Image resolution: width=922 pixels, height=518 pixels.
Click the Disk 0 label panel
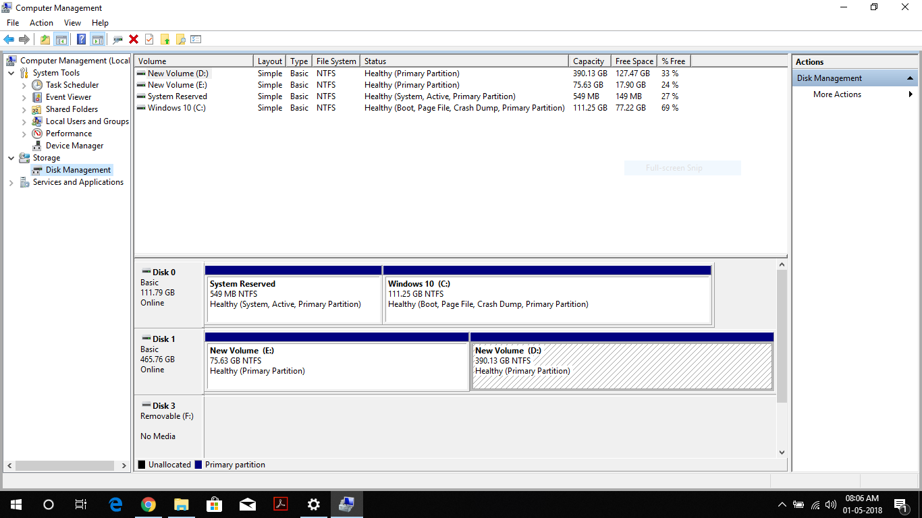click(169, 295)
